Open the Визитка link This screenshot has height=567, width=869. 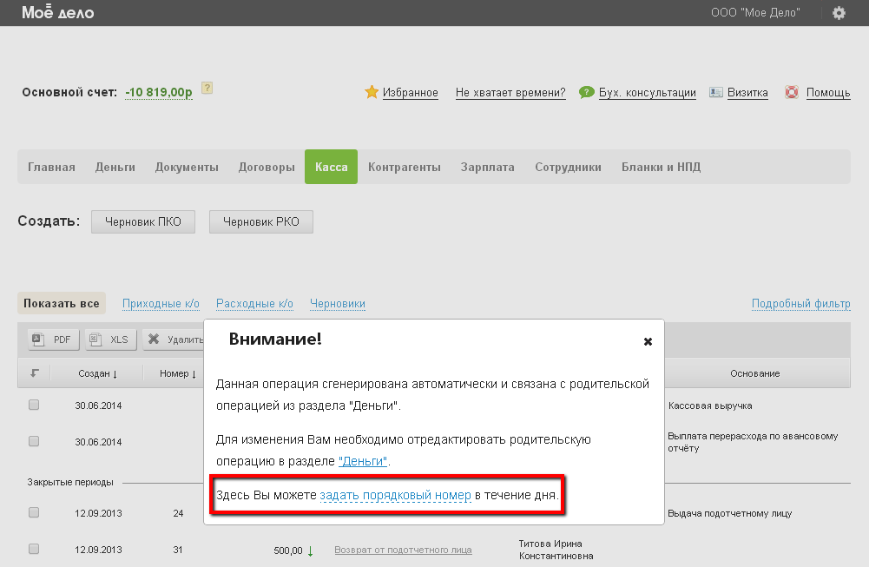747,93
